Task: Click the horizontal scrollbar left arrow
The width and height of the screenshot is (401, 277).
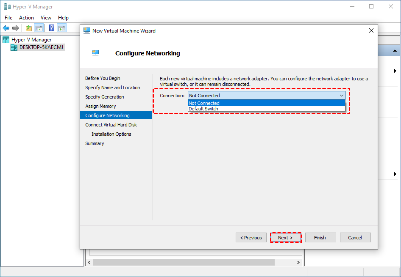Action: (89, 262)
